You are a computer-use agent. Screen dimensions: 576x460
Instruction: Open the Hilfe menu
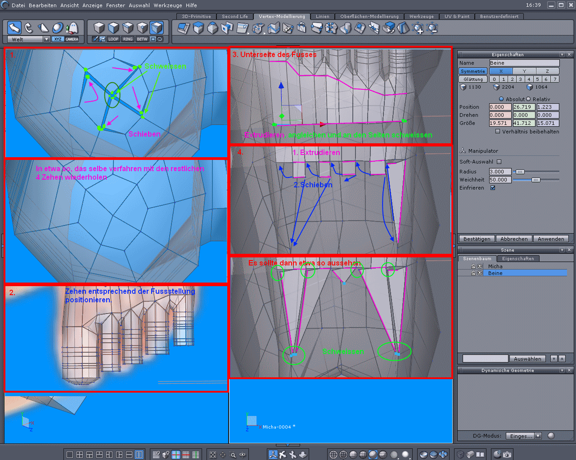[191, 5]
